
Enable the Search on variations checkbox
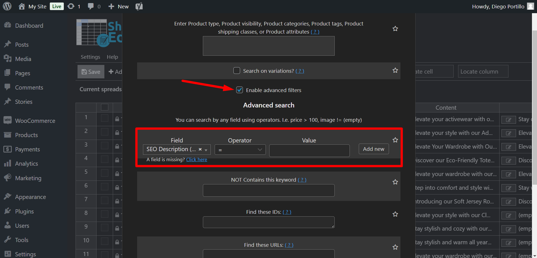click(237, 71)
